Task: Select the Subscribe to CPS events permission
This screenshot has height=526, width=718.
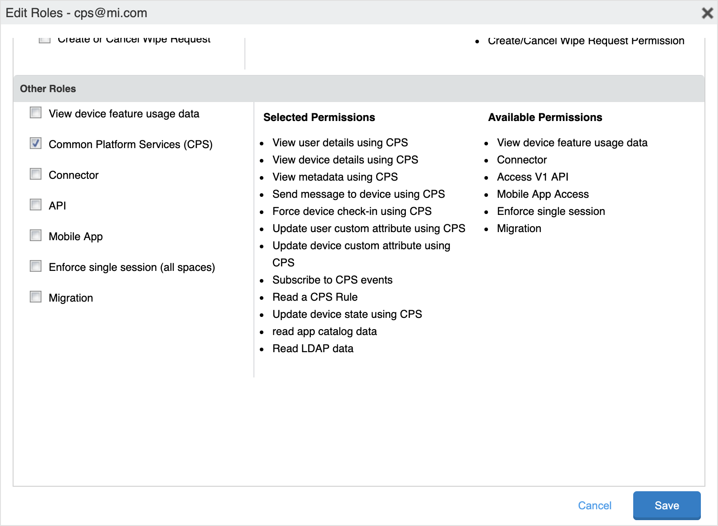Action: pyautogui.click(x=332, y=280)
